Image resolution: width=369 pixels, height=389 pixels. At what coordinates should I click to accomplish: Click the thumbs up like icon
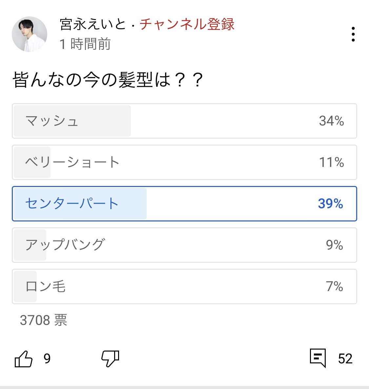(x=24, y=359)
